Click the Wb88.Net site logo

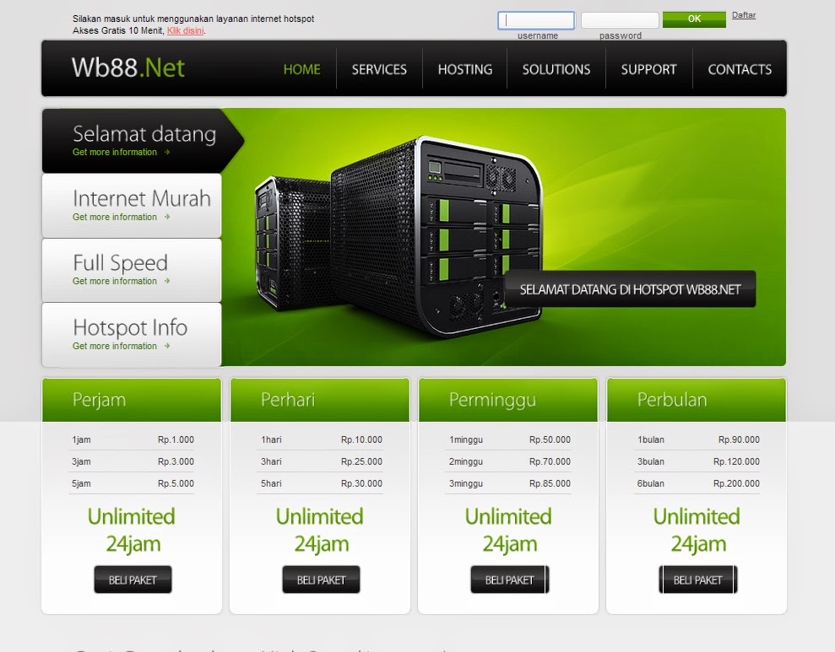point(128,67)
